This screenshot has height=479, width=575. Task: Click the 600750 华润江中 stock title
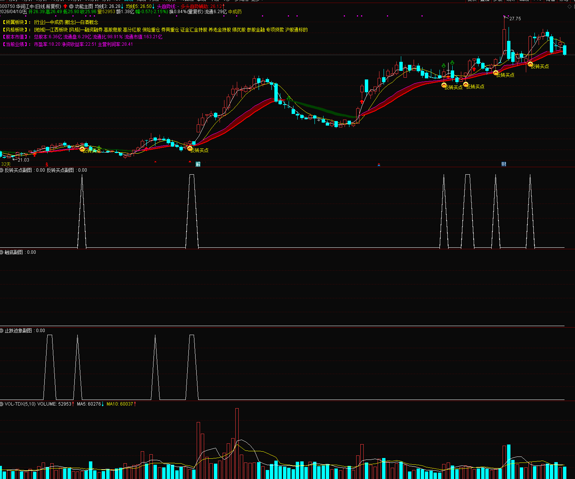click(31, 6)
